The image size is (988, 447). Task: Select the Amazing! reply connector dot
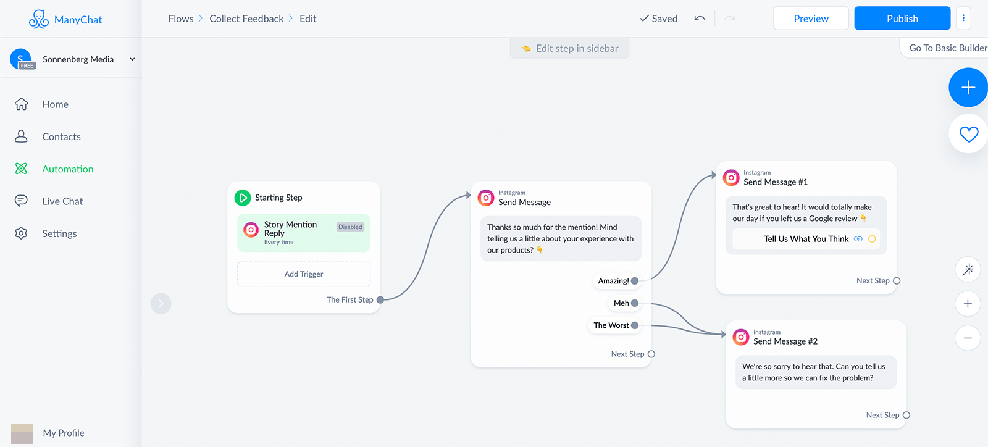tap(635, 281)
